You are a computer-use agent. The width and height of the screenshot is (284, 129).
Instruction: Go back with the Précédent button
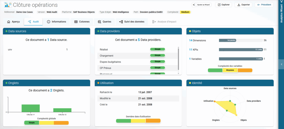[x=264, y=5]
